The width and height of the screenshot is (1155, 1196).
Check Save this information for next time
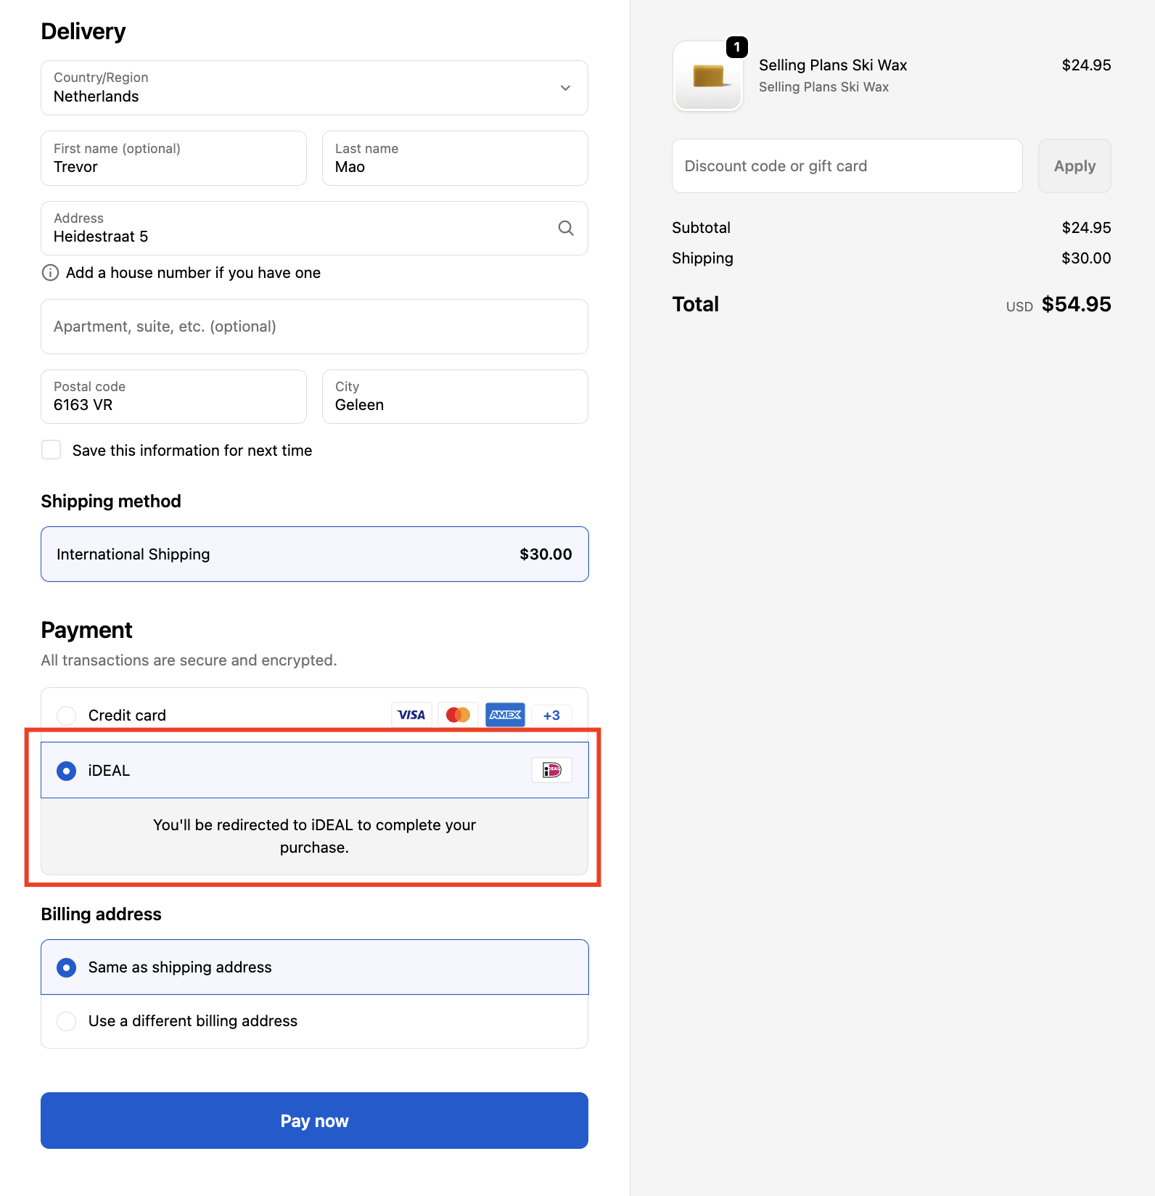click(x=52, y=450)
